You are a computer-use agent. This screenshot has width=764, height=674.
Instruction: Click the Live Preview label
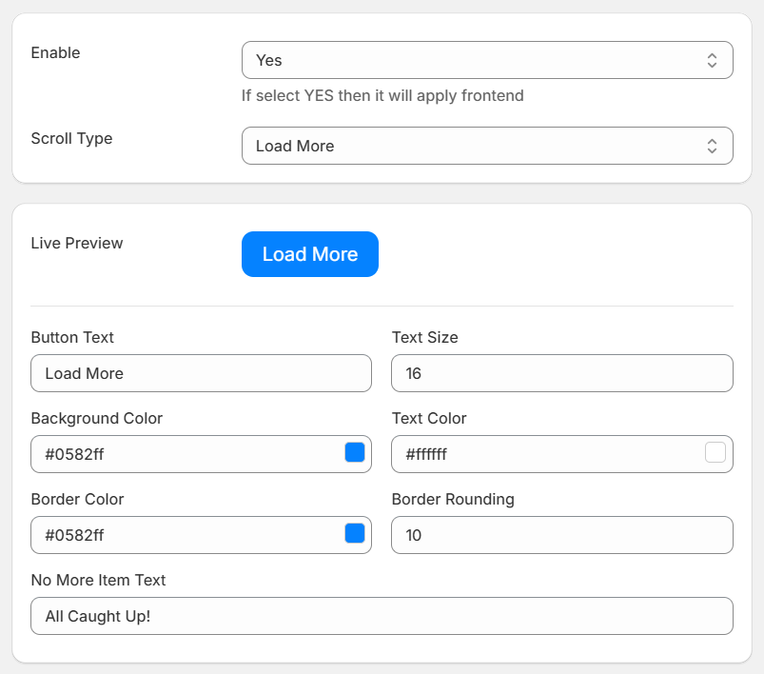coord(77,243)
